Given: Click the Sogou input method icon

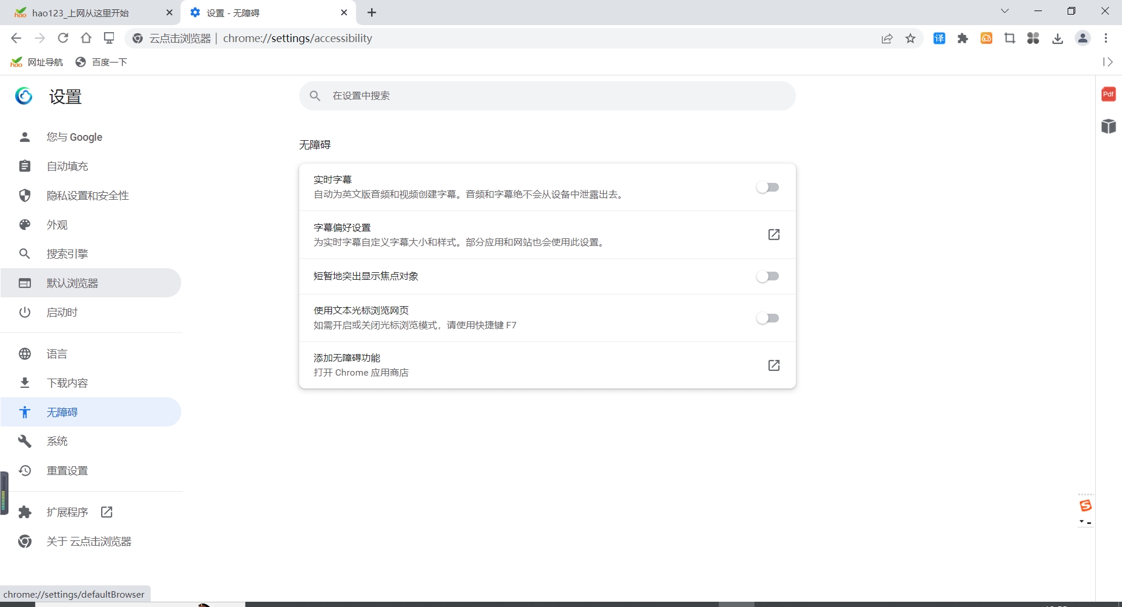Looking at the screenshot, I should point(1086,505).
